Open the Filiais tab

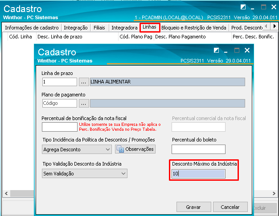tap(99, 28)
